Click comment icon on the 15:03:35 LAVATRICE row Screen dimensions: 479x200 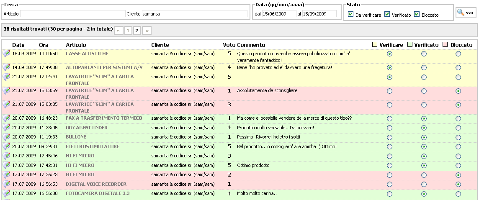coord(6,105)
